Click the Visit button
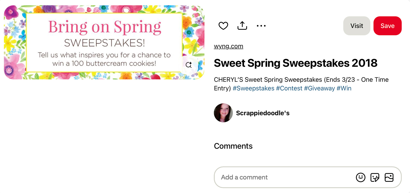410x193 pixels. tap(356, 26)
